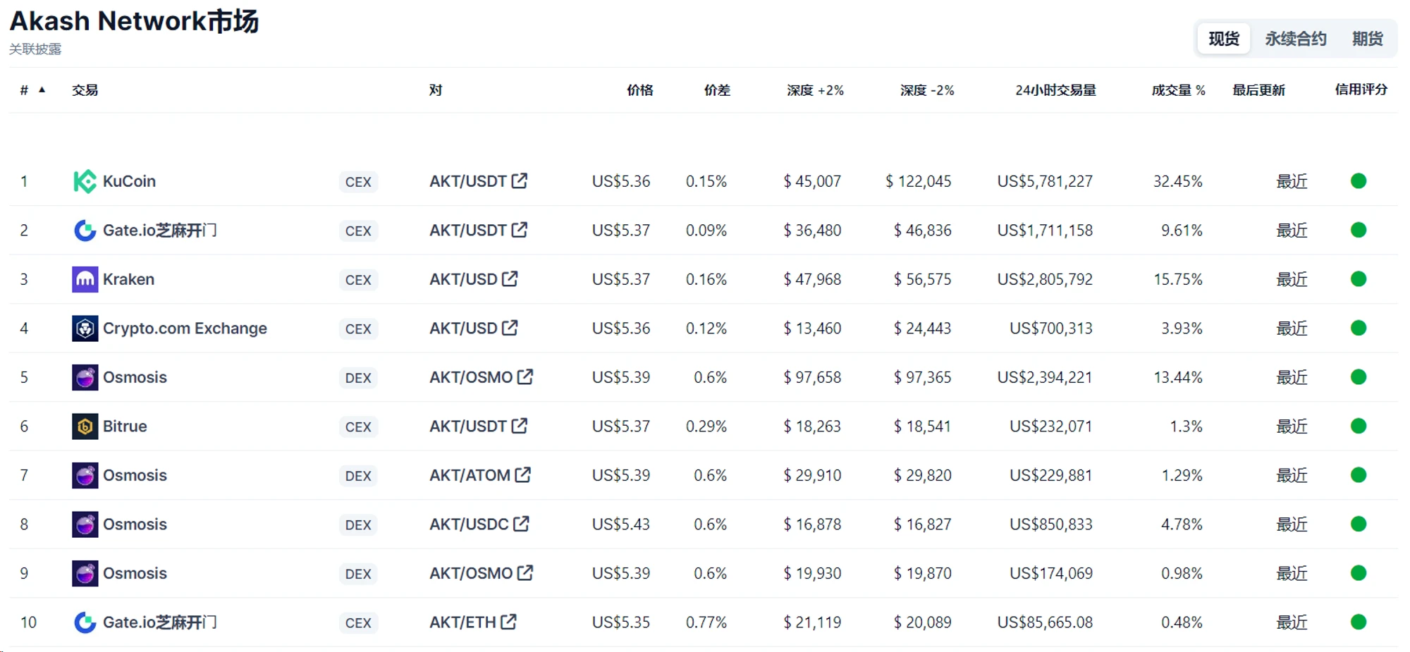1410x652 pixels.
Task: Switch to the 永续合约 tab
Action: coord(1295,39)
